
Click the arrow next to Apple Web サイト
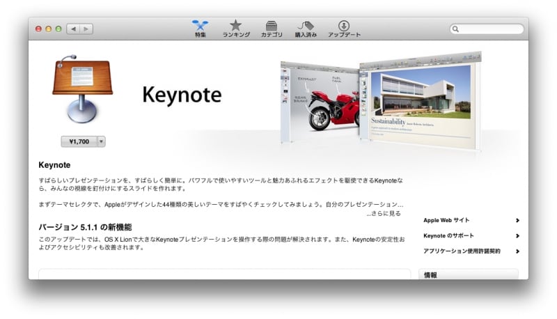[517, 220]
